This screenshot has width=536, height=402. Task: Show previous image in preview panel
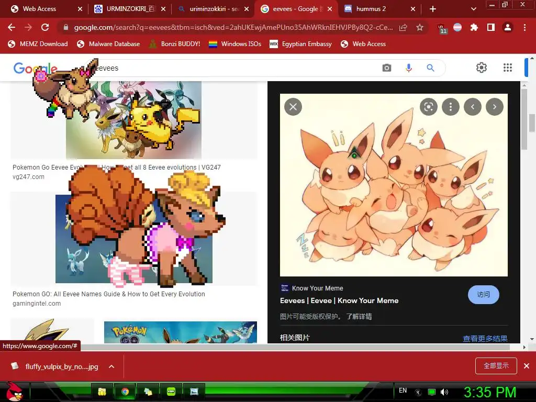coord(473,107)
